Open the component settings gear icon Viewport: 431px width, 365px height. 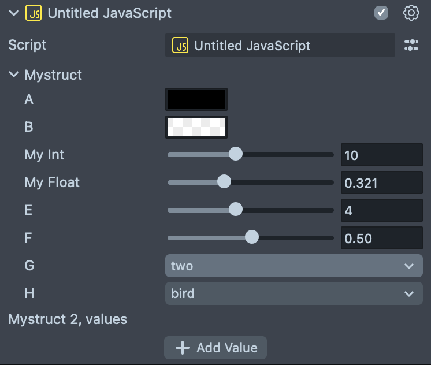click(411, 13)
